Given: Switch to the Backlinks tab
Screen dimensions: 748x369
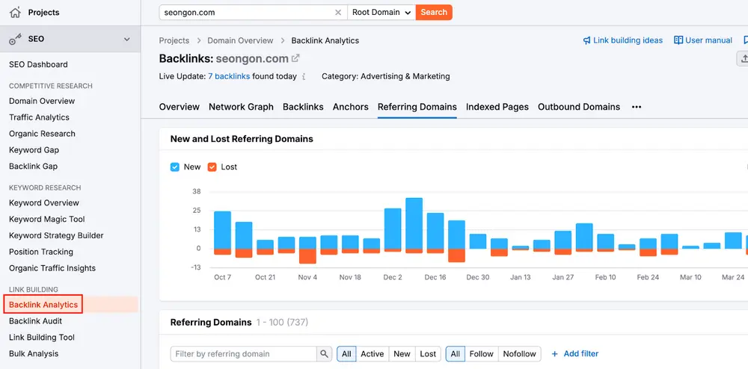Looking at the screenshot, I should 303,107.
